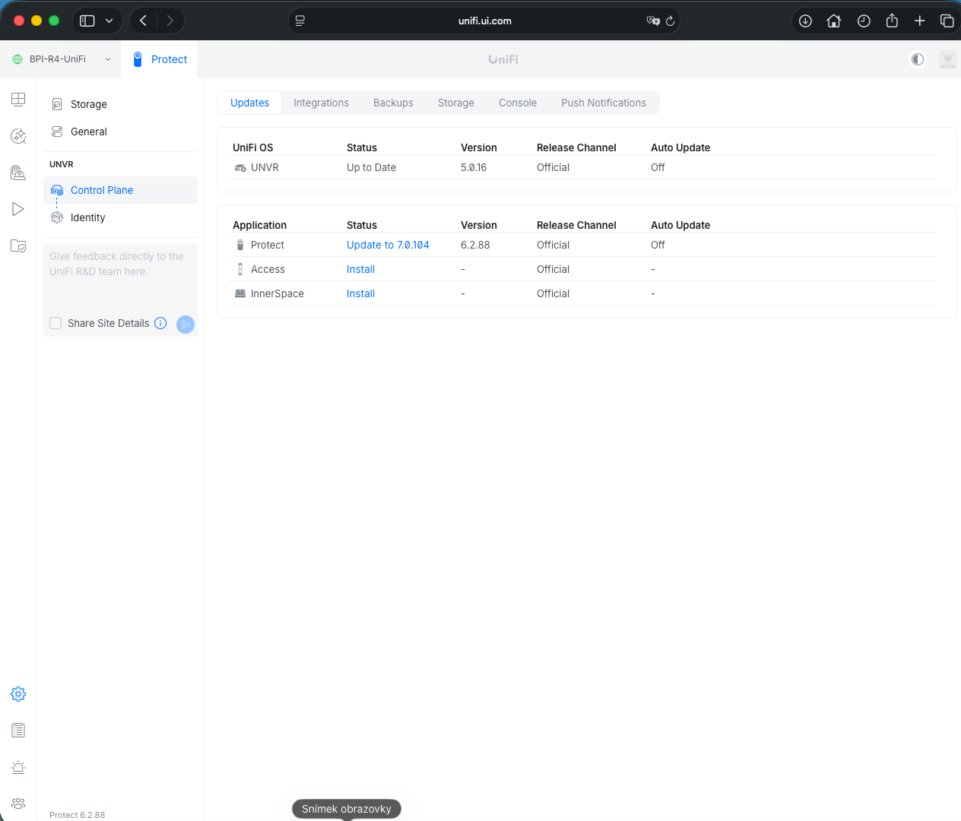
Task: Open the dashboard grid icon in left rail
Action: [x=18, y=100]
